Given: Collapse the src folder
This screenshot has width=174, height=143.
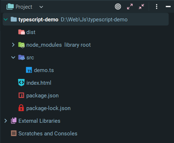Looking at the screenshot, I should click(13, 58).
